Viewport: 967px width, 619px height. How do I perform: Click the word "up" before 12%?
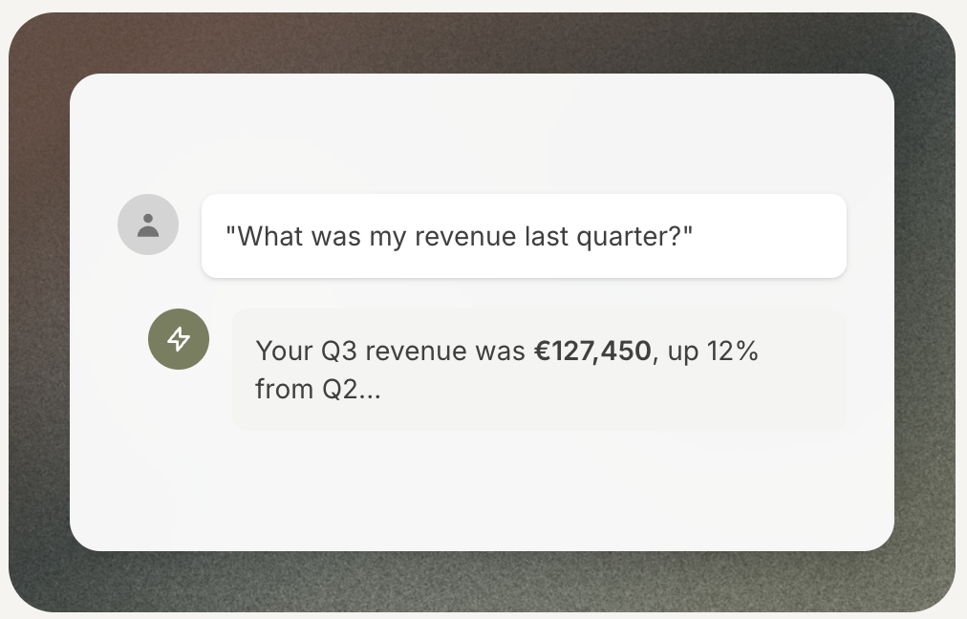click(x=684, y=352)
